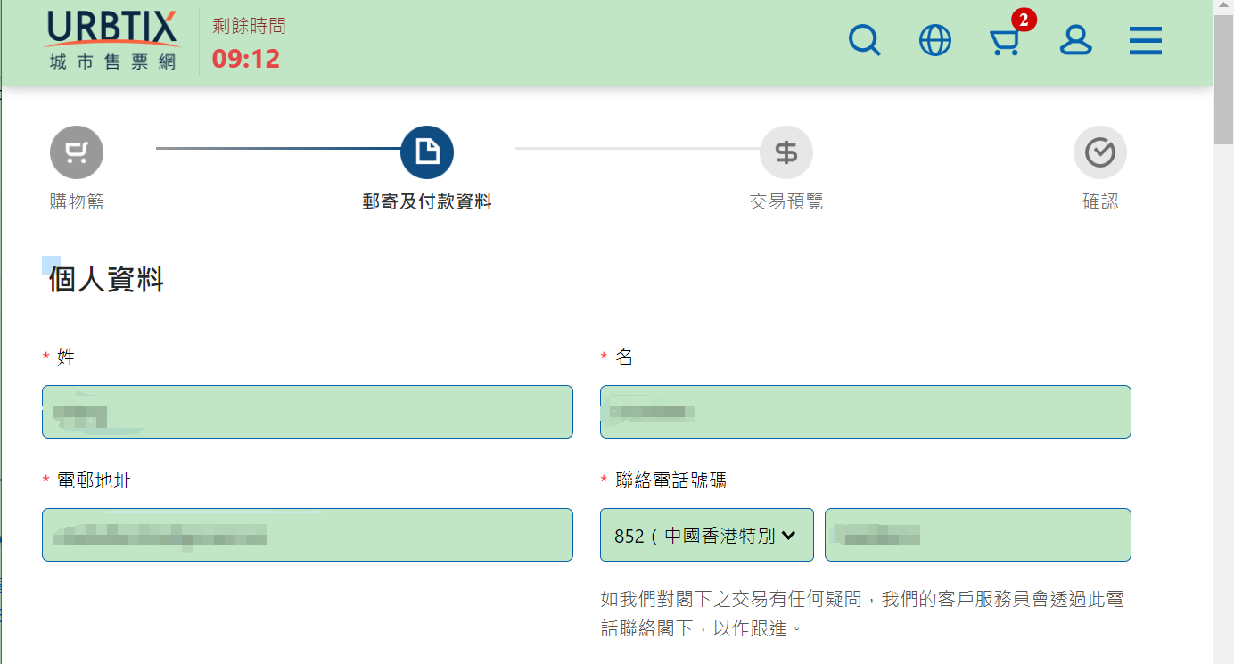1234x664 pixels.
Task: Open the language globe icon
Action: [x=934, y=40]
